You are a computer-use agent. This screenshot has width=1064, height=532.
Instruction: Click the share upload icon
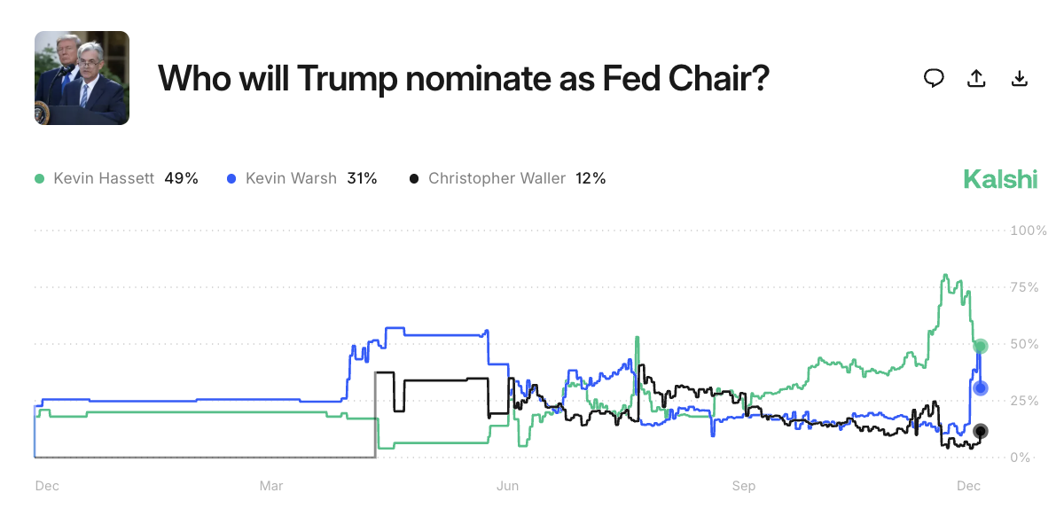point(976,78)
